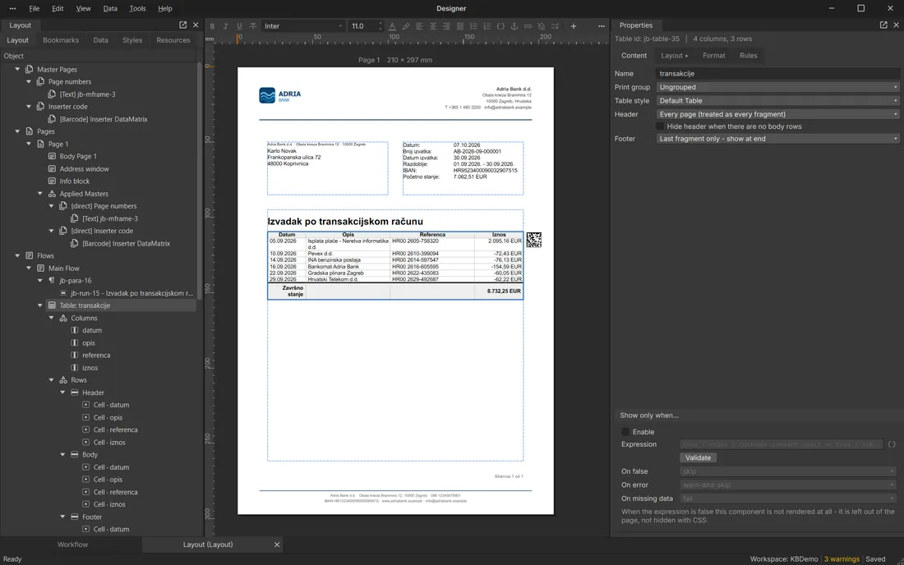Screen dimensions: 904x565
Task: Open the Header repeat dropdown
Action: pos(777,114)
